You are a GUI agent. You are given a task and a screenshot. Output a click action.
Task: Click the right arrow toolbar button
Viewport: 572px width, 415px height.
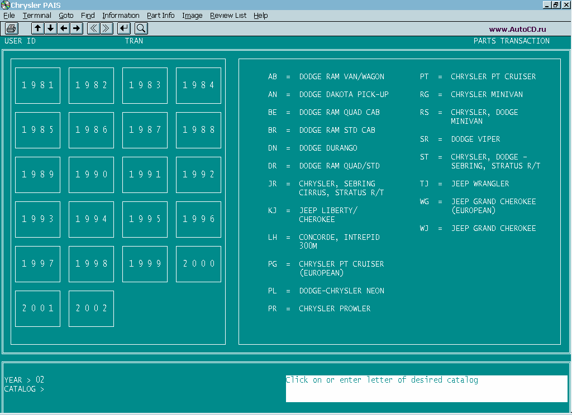(x=77, y=28)
